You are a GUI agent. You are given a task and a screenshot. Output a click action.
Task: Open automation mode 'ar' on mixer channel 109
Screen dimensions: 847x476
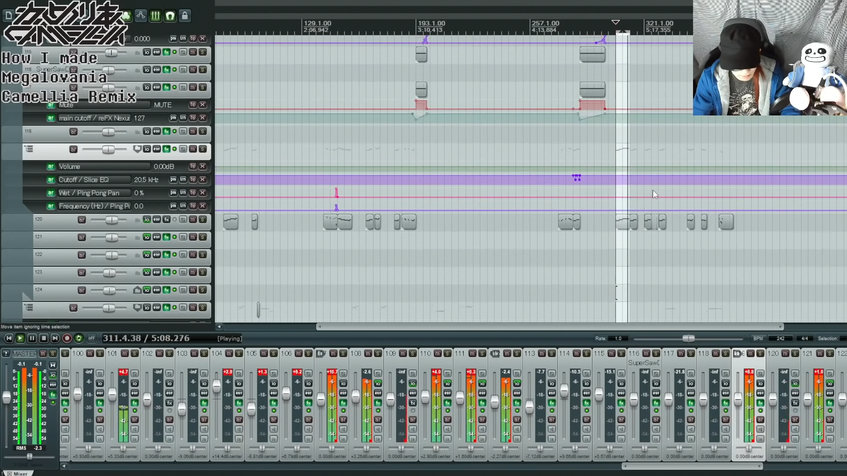[x=413, y=420]
